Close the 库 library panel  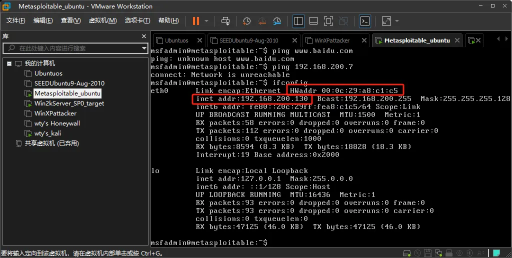coord(144,36)
